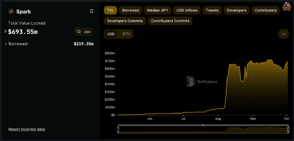
Task: Click the $0 y-axis label
Action: point(113,115)
